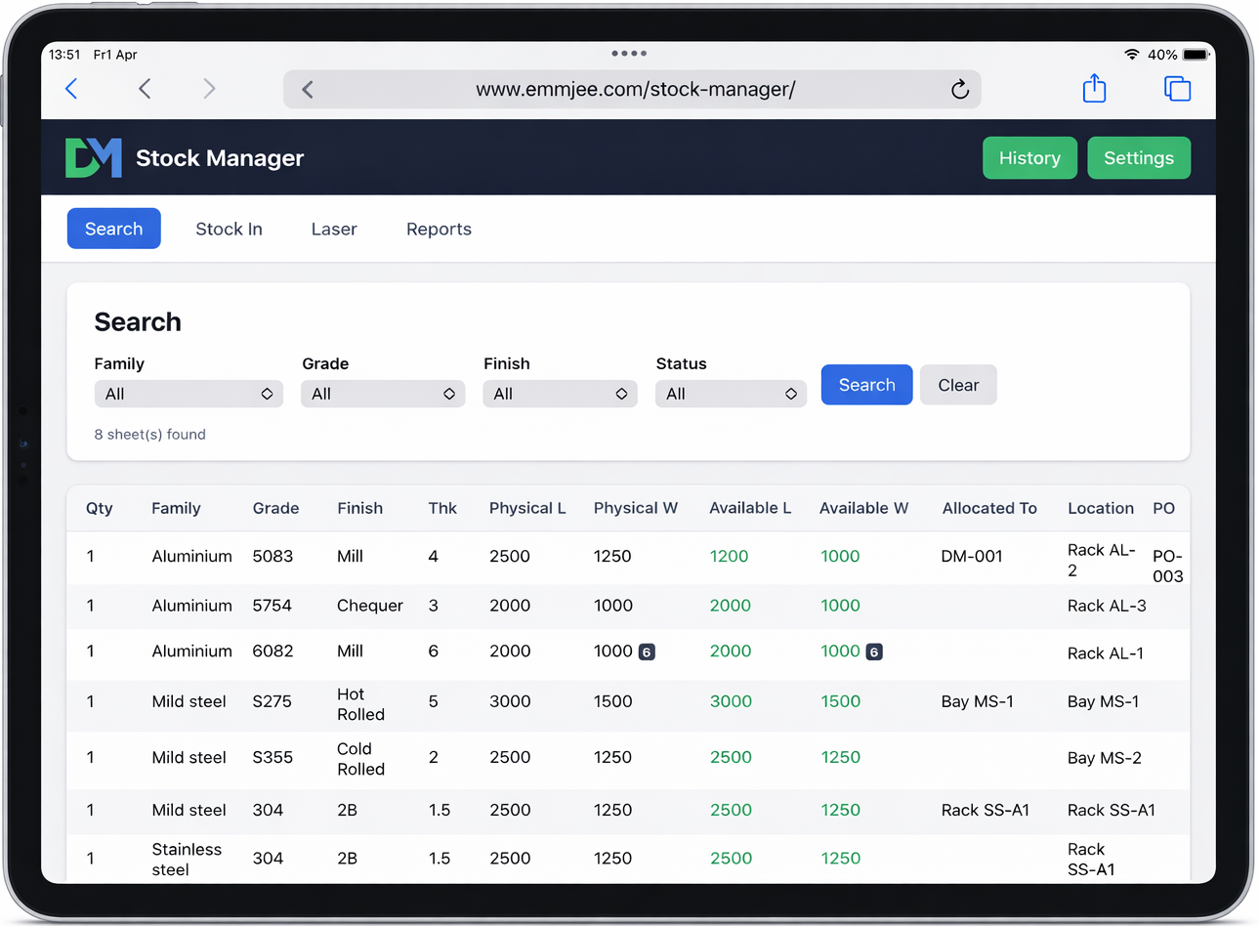Select the PO-003 cell
1259x926 pixels.
click(x=1168, y=567)
